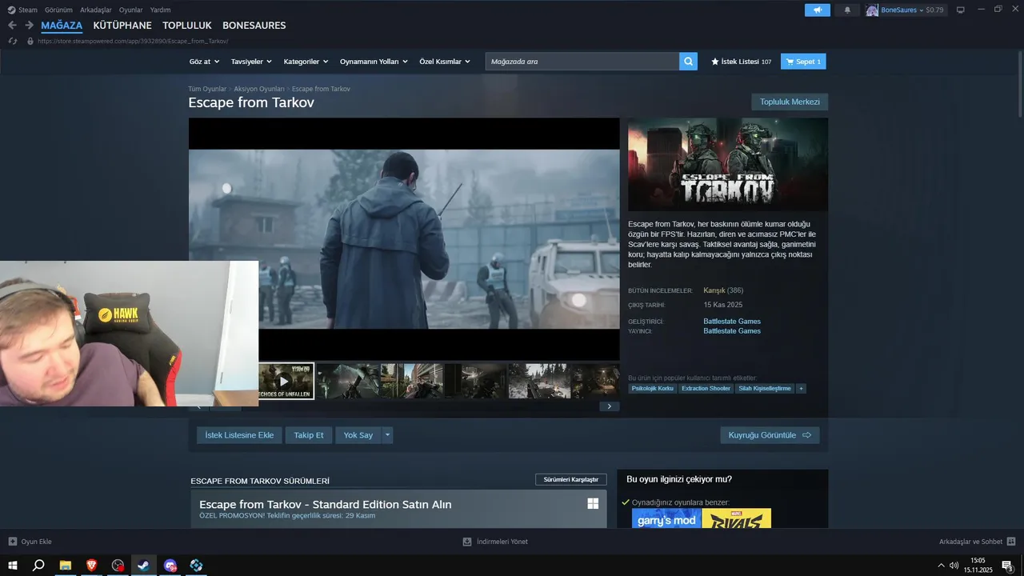Reload the store page with refresh icon

13,41
